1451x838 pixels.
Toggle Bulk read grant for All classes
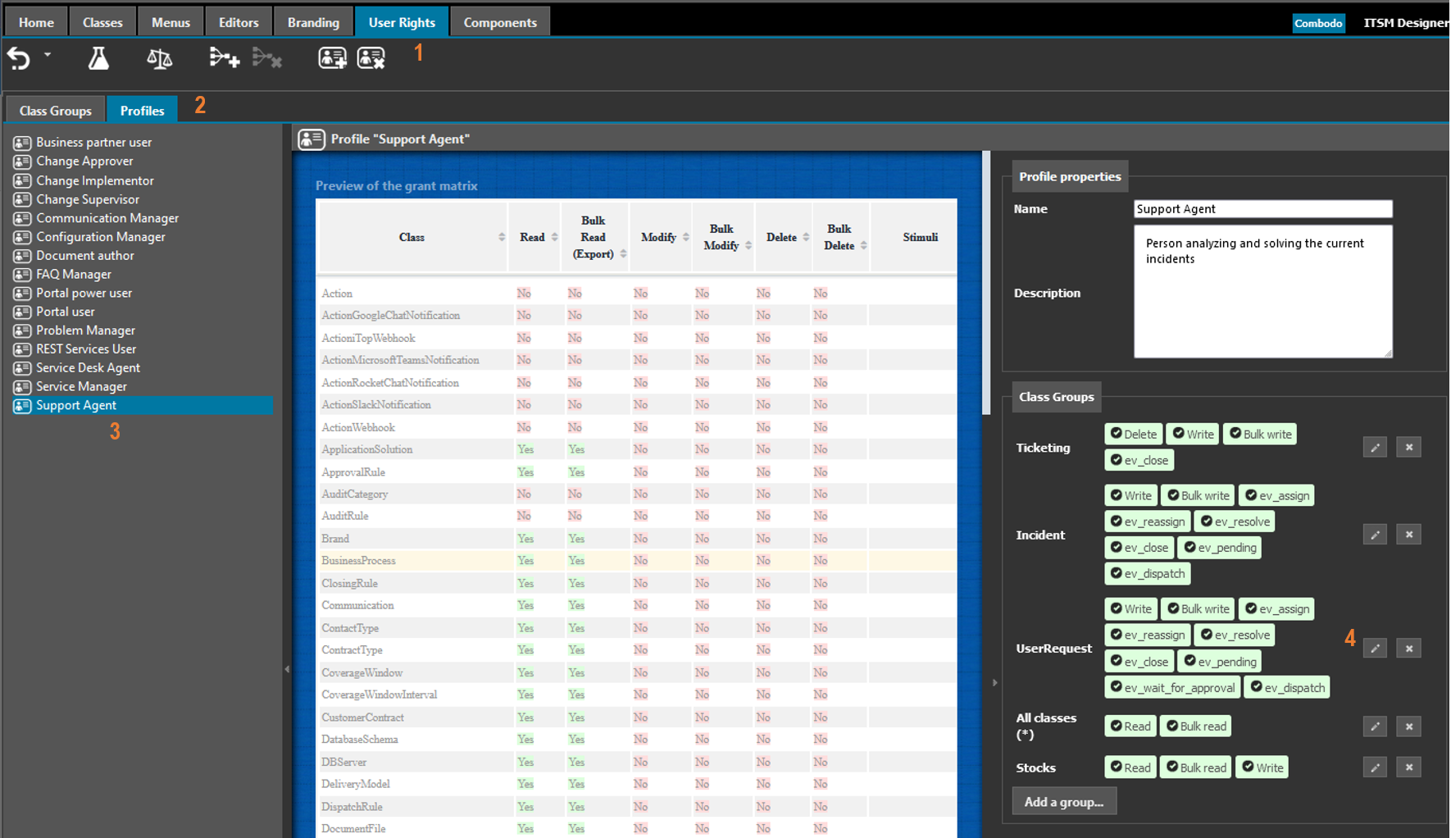click(1196, 726)
